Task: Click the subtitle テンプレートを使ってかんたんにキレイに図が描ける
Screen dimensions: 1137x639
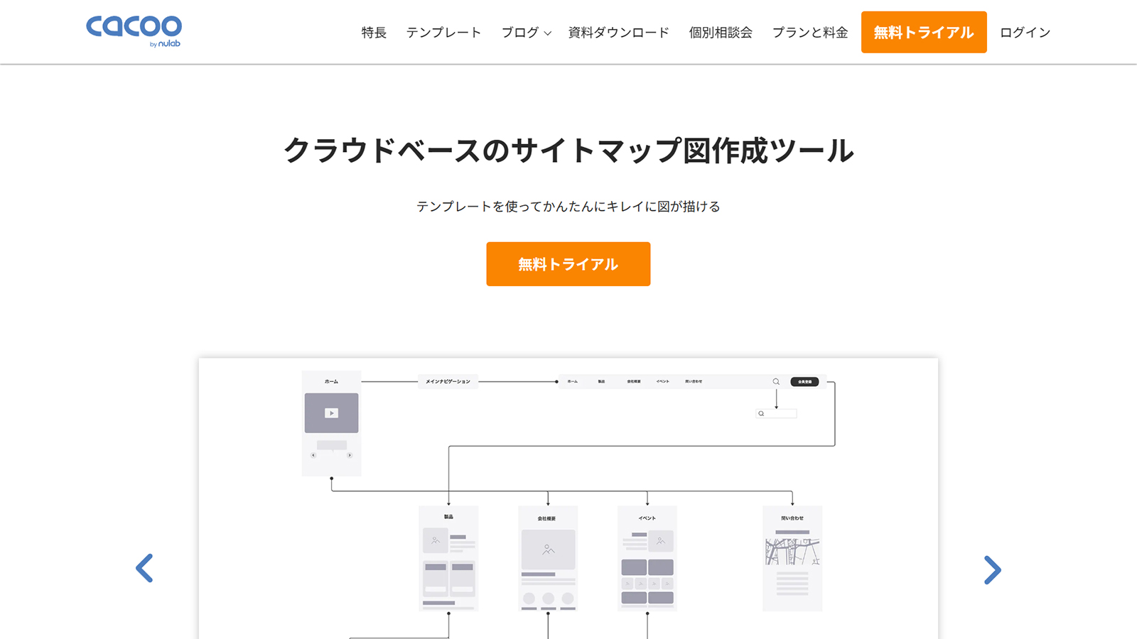Action: point(568,207)
